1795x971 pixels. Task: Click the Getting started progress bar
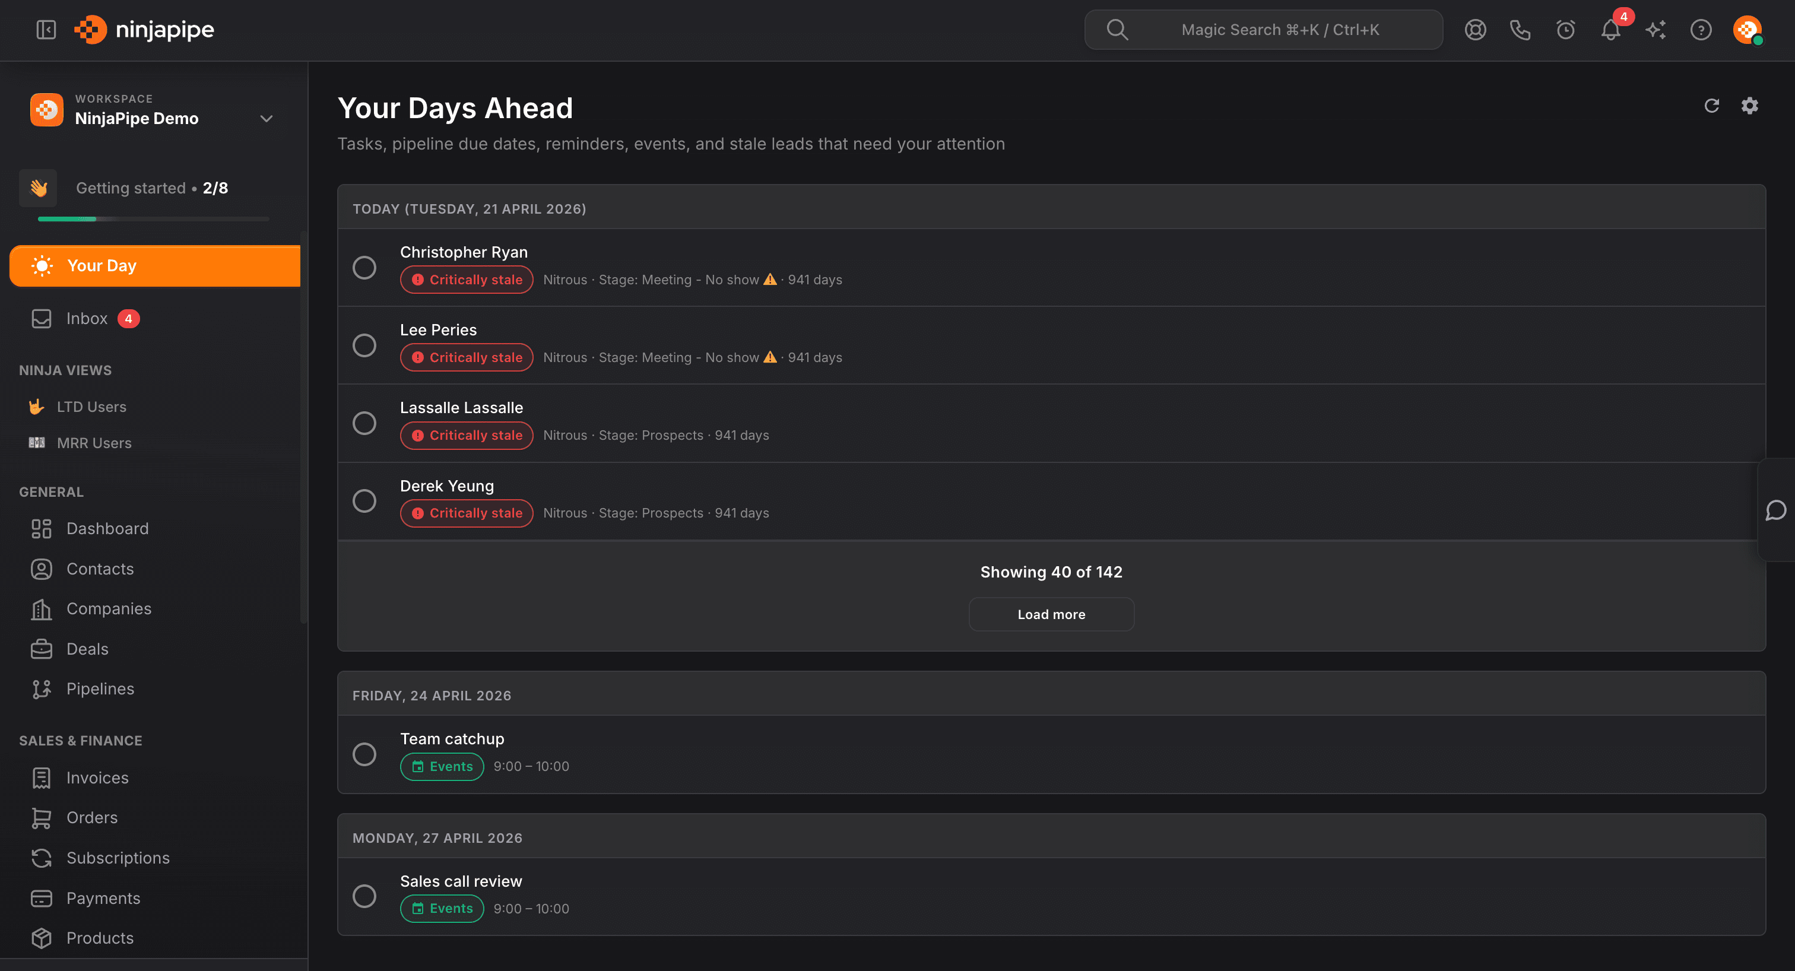click(153, 220)
